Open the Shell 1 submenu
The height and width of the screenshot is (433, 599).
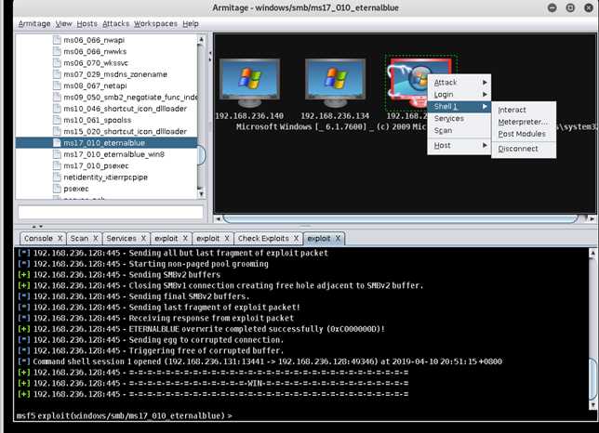[x=459, y=107]
